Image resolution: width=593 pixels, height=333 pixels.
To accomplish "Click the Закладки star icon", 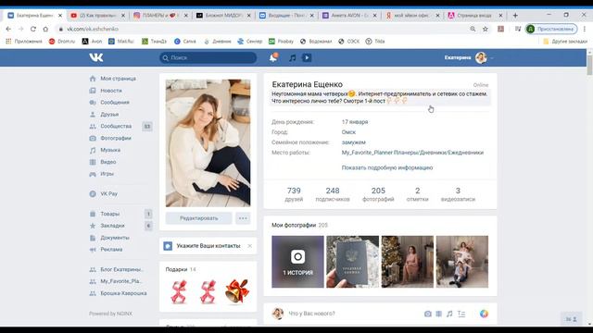I will pyautogui.click(x=93, y=226).
